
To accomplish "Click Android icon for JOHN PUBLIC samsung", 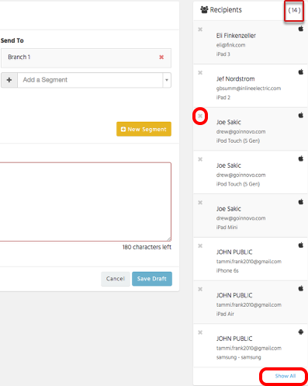I will [x=301, y=332].
